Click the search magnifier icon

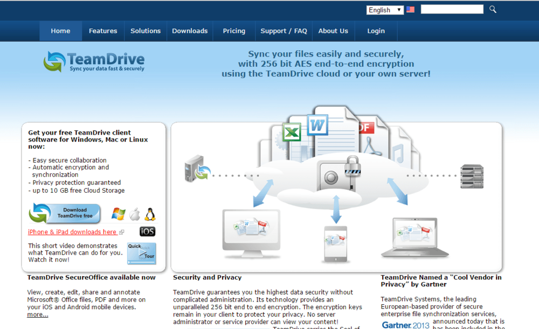tap(492, 9)
